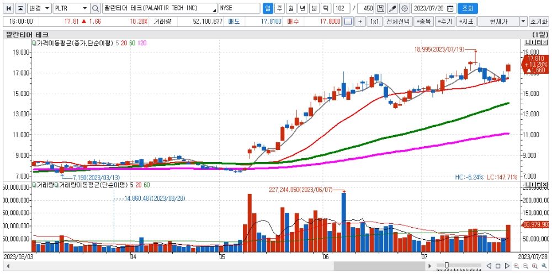
Task: Open the =종목 menu
Action: 423,22
